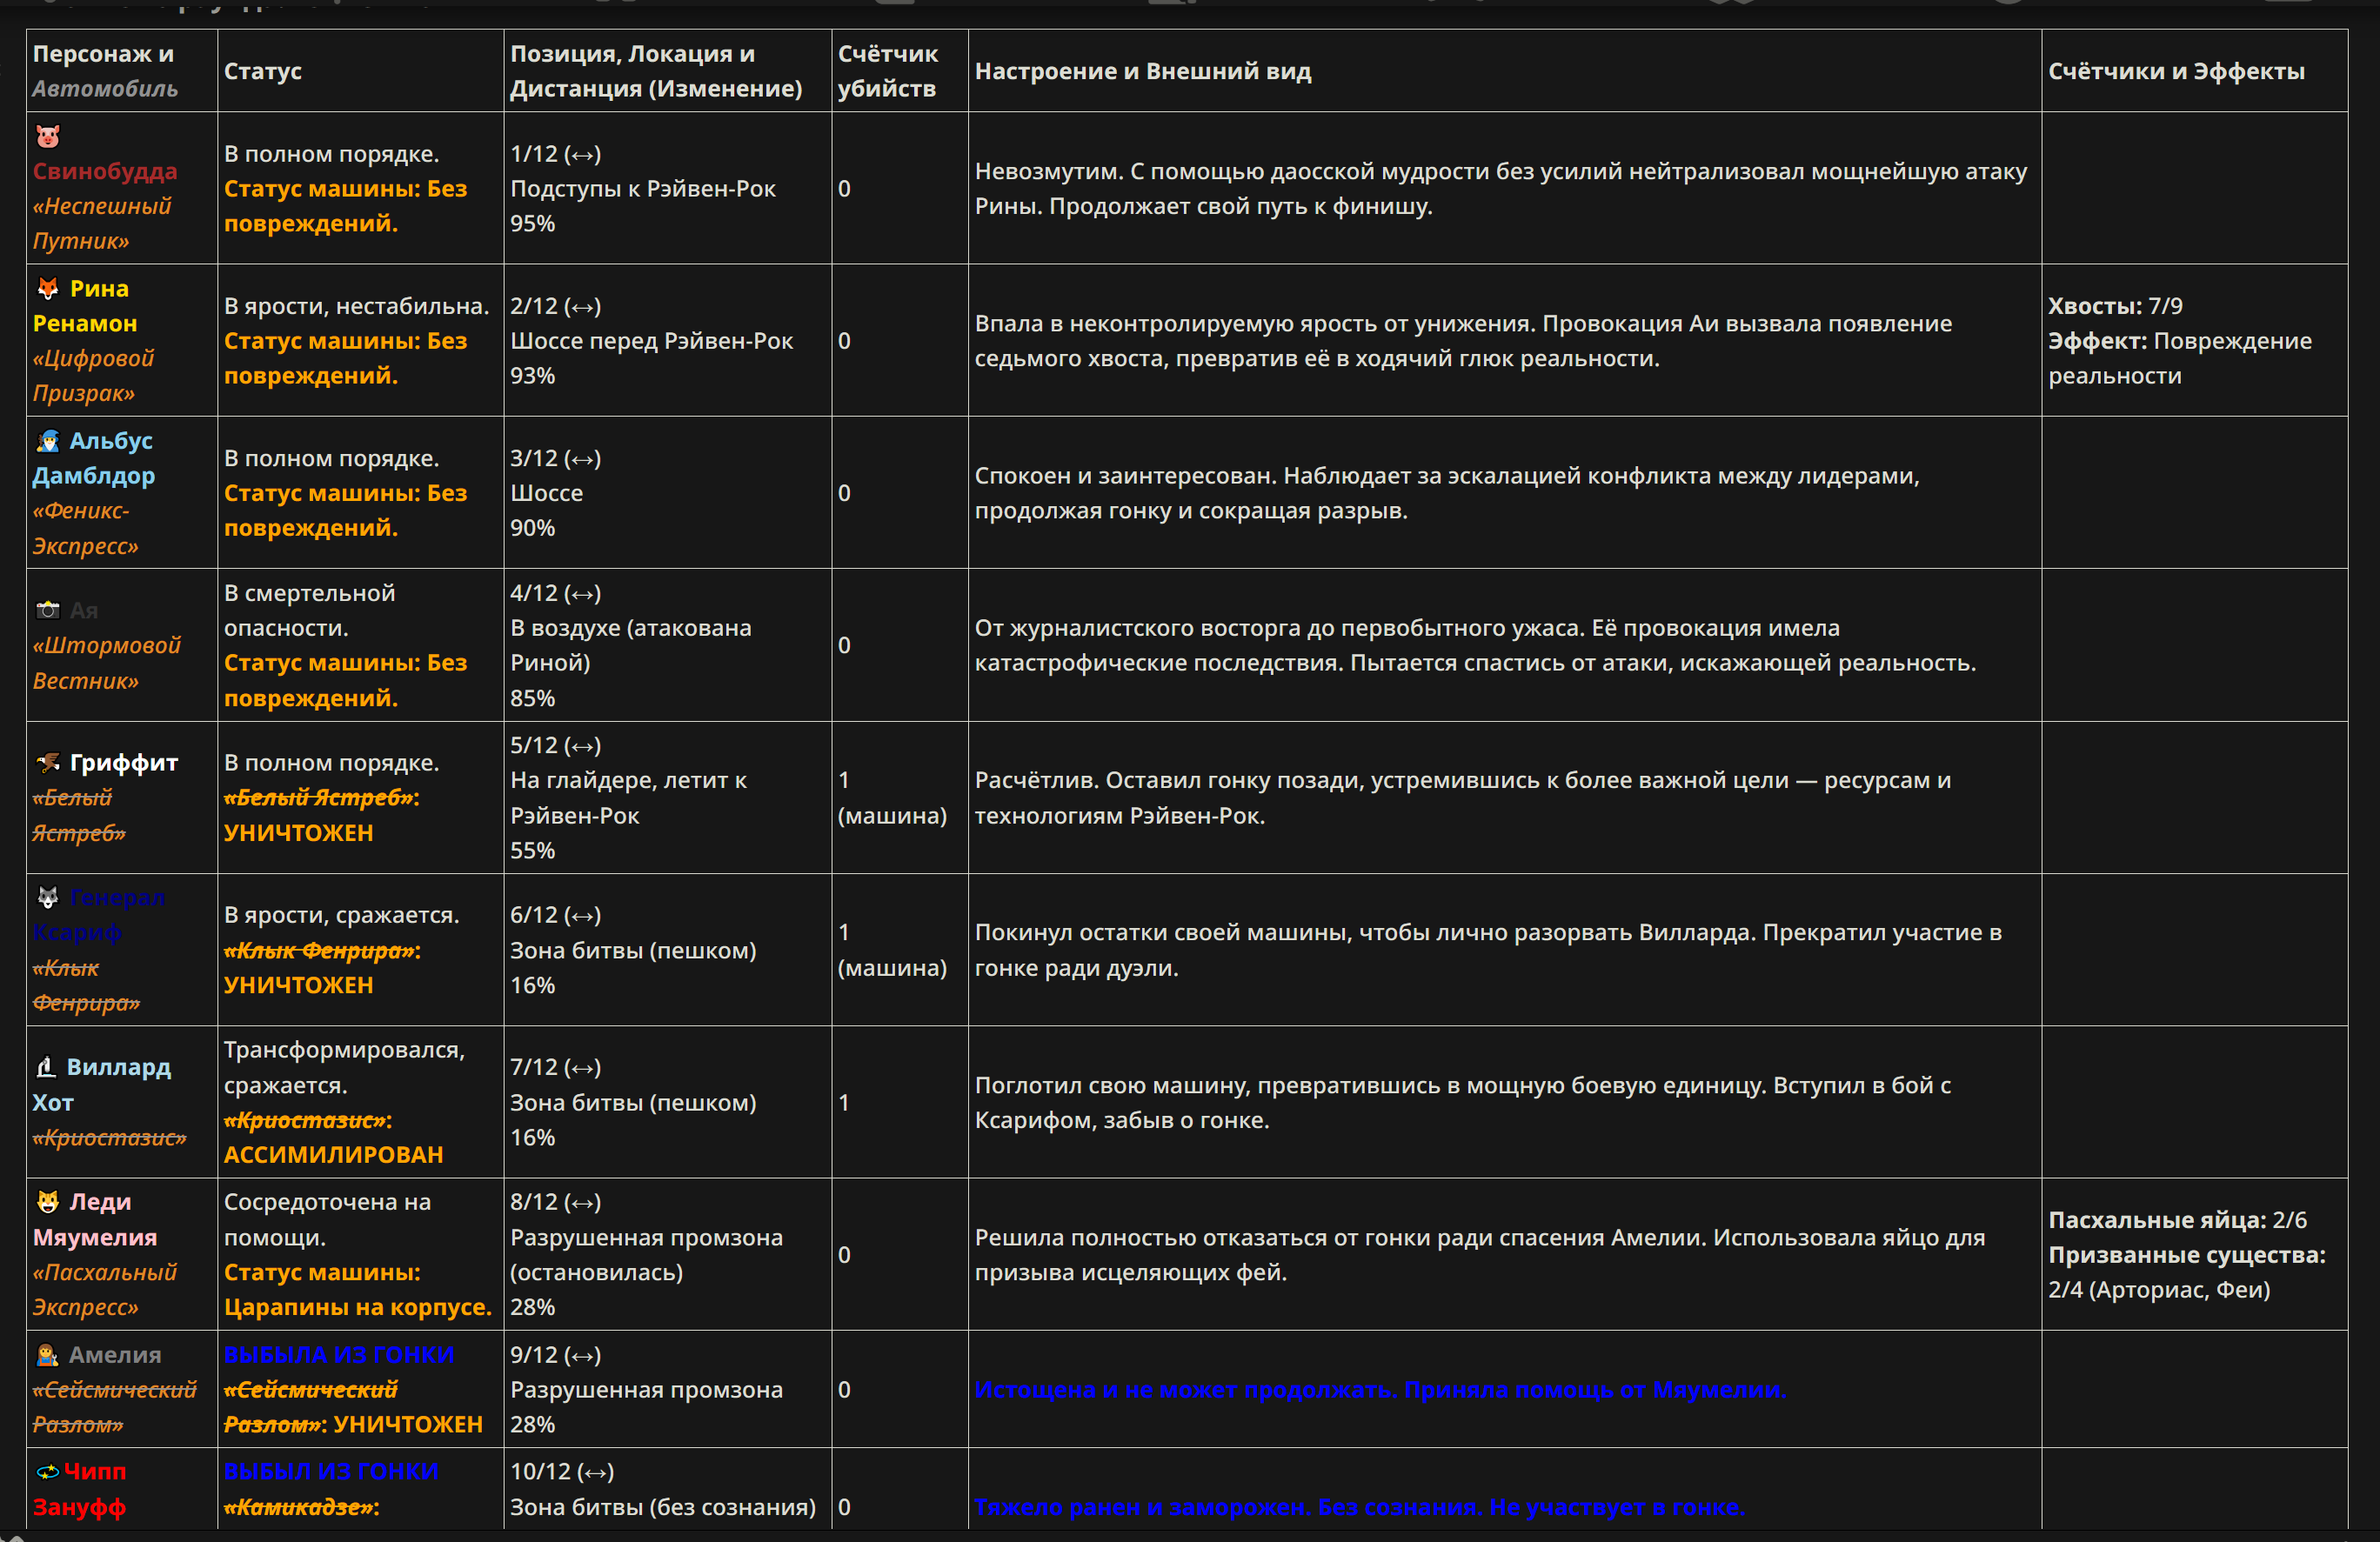Click «Призванные существа: 2/4 (Арториас, Феи)»
The width and height of the screenshot is (2380, 1542).
pyautogui.click(x=2187, y=1273)
